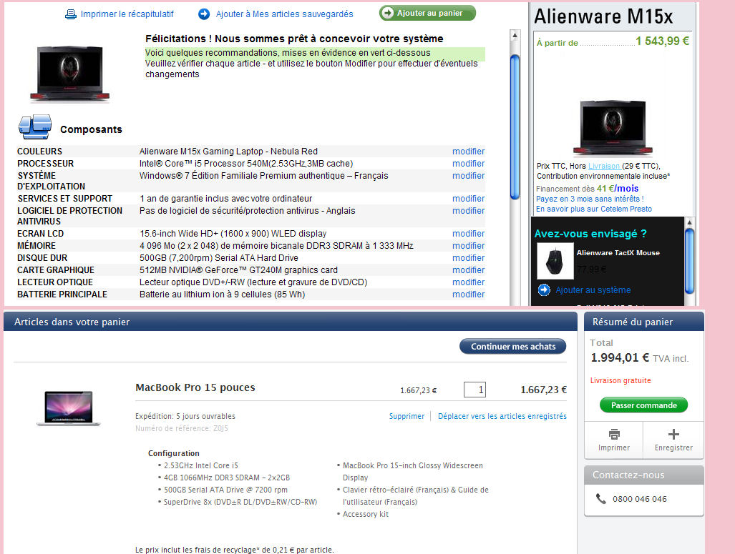
Task: Click the MacBook Pro thumbnail in cart
Action: click(69, 408)
